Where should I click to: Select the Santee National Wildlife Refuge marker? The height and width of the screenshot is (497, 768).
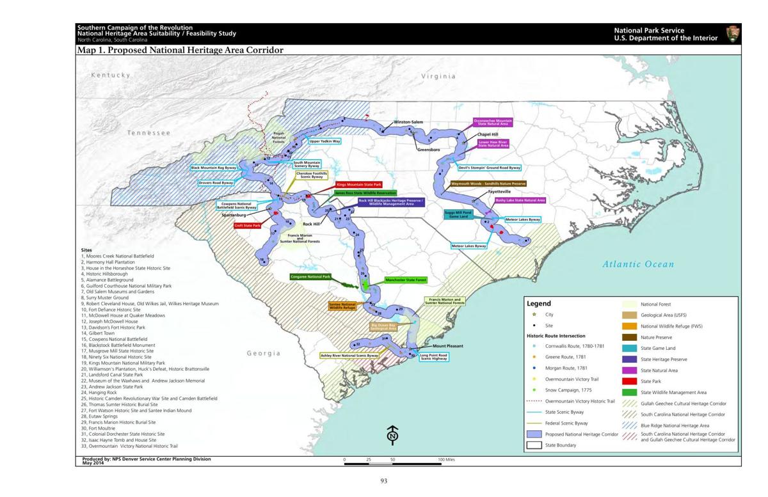[x=342, y=306]
